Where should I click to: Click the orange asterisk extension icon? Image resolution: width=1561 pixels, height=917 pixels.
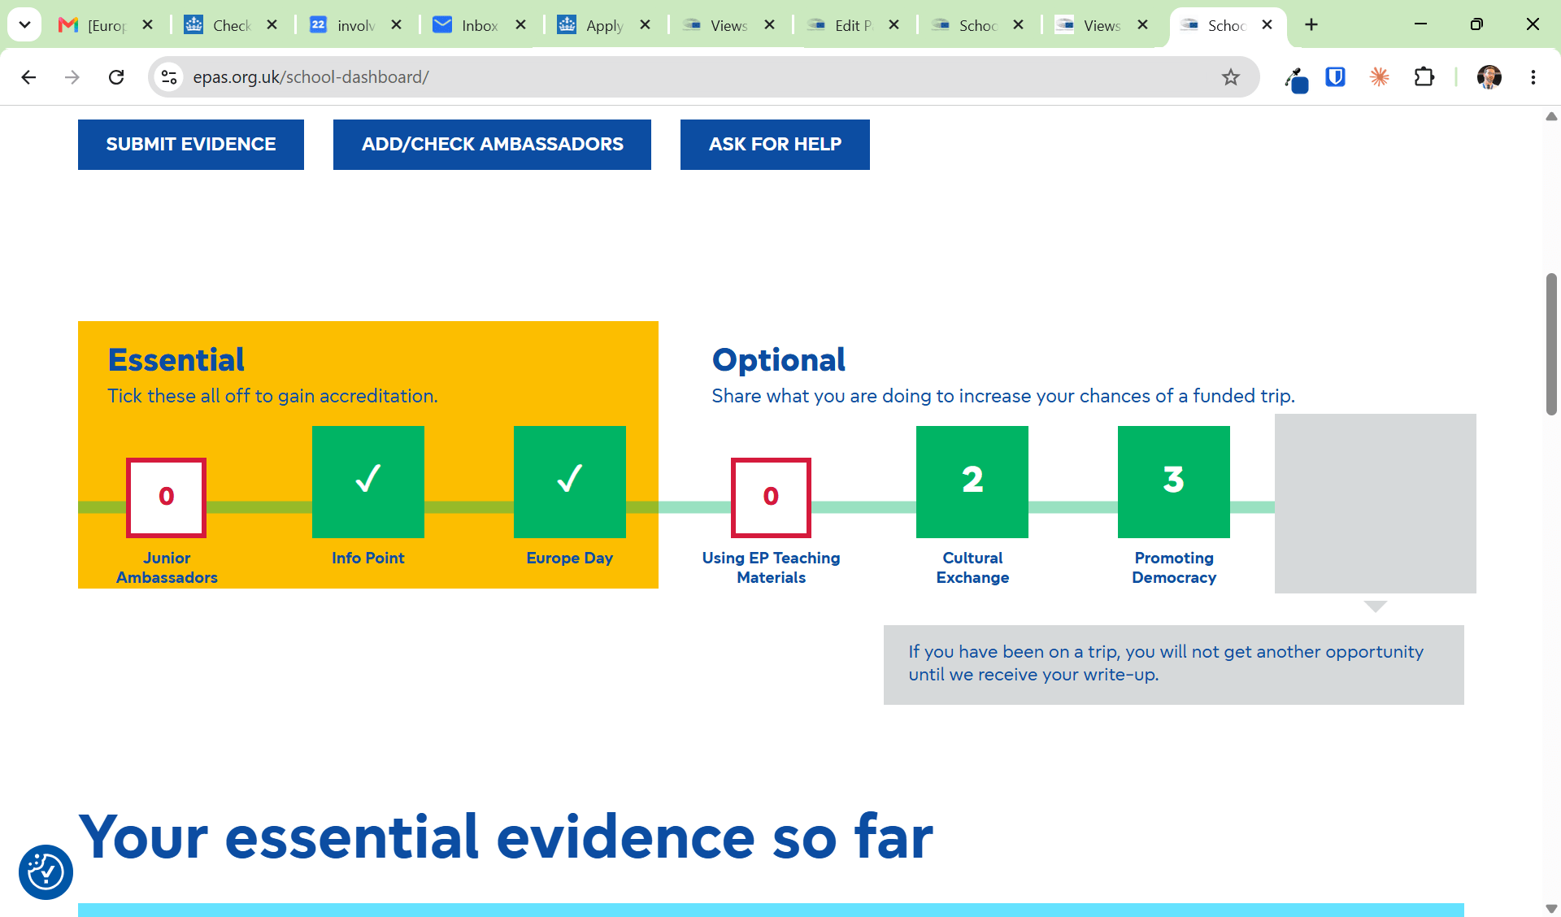tap(1379, 77)
